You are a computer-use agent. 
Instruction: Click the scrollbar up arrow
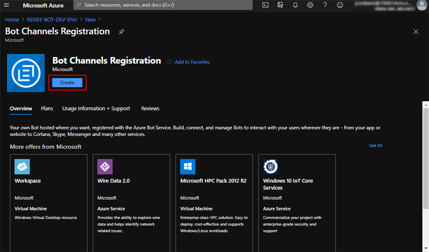pyautogui.click(x=426, y=105)
